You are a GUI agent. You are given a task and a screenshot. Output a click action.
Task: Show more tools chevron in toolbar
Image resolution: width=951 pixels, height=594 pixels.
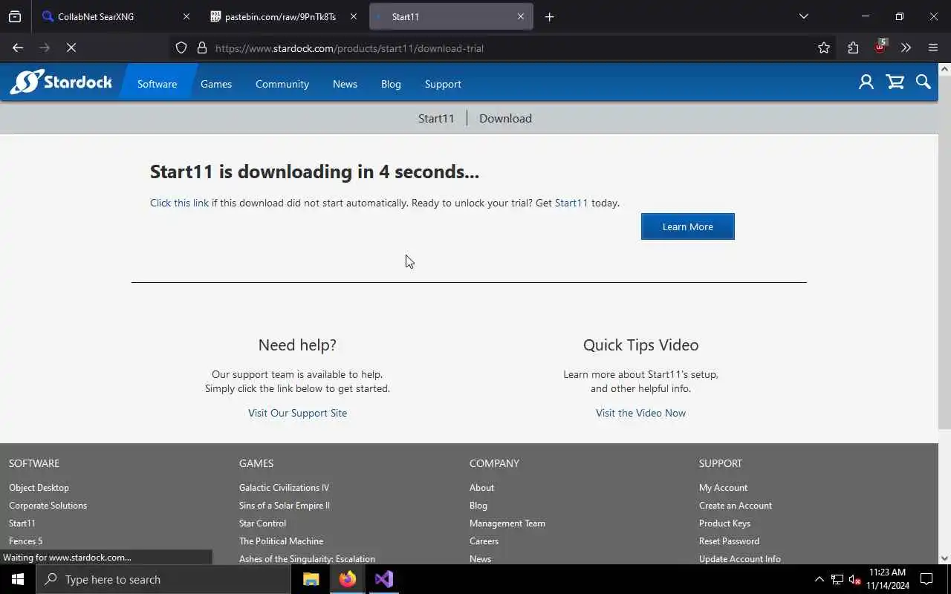pyautogui.click(x=906, y=48)
